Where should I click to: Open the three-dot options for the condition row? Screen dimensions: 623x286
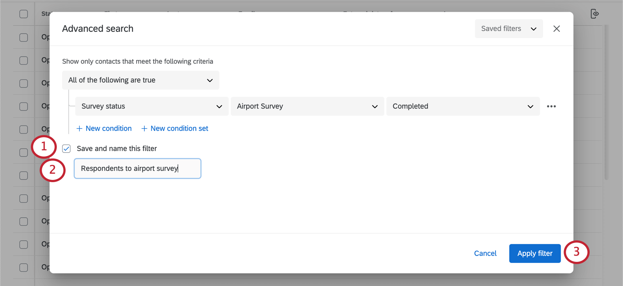coord(551,106)
